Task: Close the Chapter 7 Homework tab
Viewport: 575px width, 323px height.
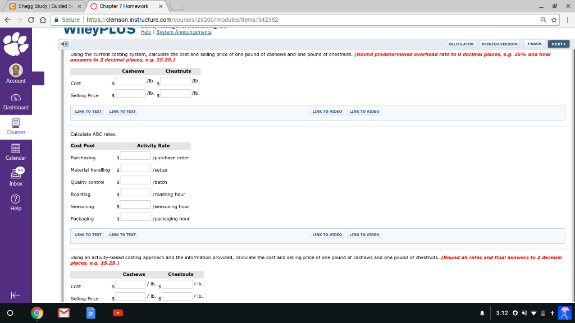Action: tap(161, 6)
